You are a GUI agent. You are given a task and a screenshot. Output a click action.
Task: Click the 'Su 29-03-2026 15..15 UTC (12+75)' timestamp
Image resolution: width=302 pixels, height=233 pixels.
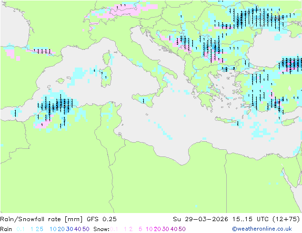coord(236,219)
